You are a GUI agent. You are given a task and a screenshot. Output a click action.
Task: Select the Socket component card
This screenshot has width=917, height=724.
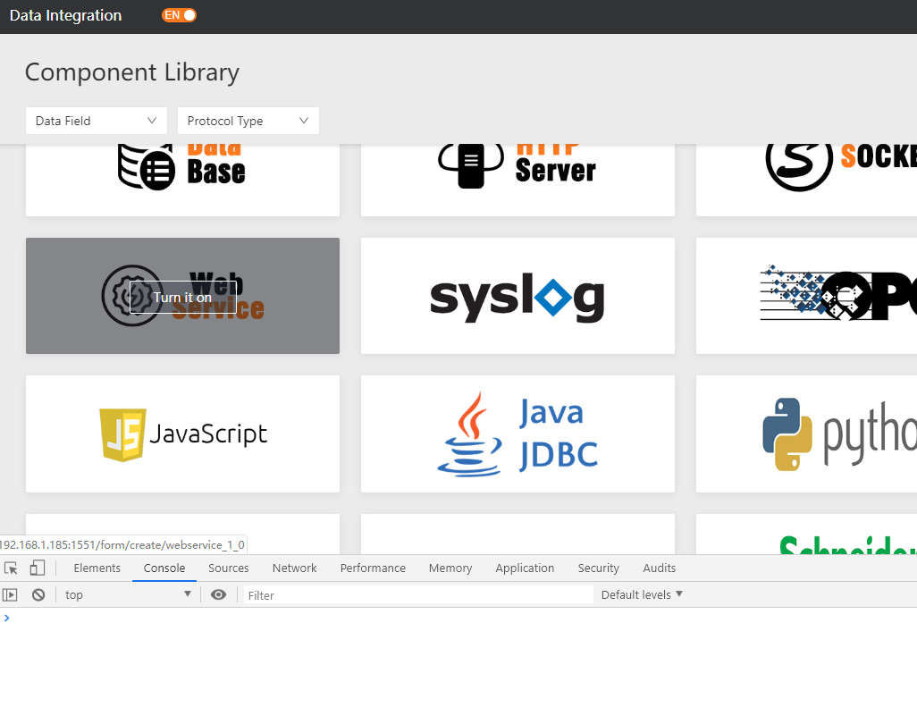click(x=806, y=180)
